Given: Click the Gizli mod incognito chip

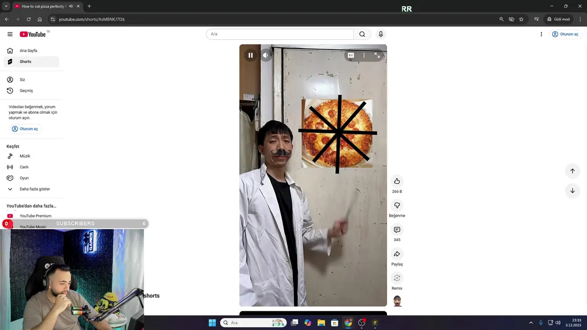Looking at the screenshot, I should coord(558,19).
